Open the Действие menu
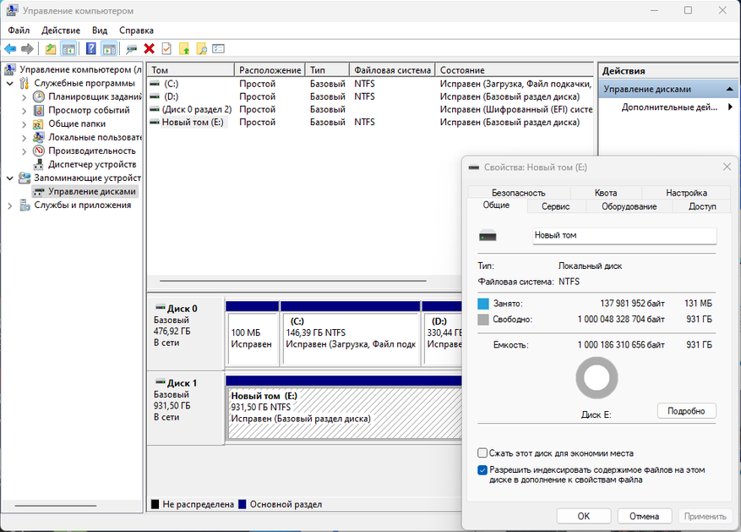 tap(61, 30)
